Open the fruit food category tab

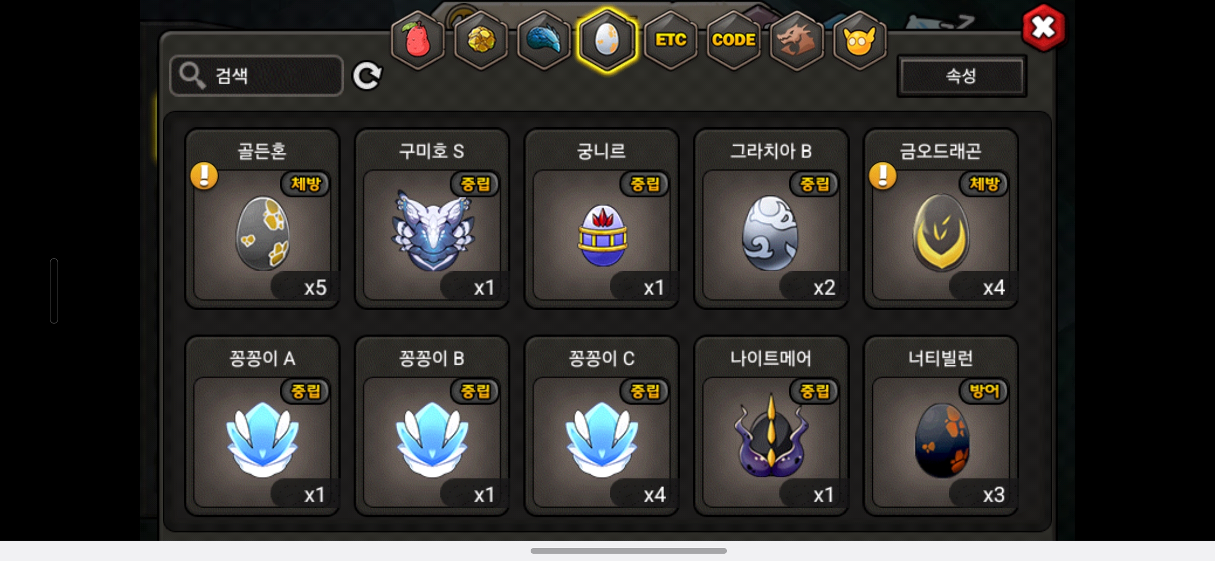[x=417, y=41]
